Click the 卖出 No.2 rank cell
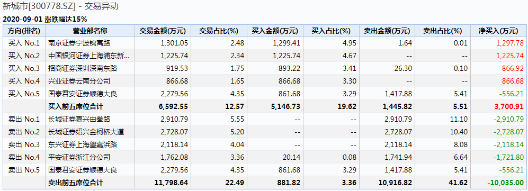This screenshot has height=191, width=528. [24, 132]
